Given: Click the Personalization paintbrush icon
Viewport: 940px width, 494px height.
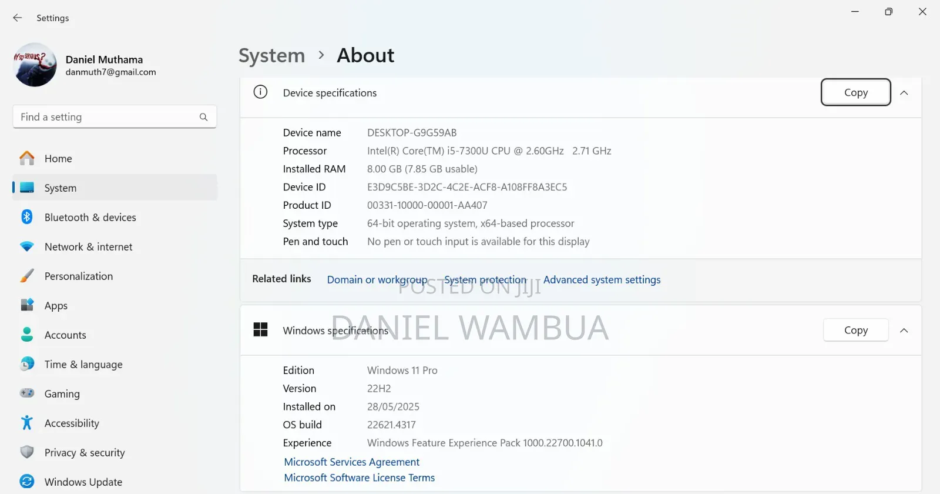Looking at the screenshot, I should tap(27, 276).
